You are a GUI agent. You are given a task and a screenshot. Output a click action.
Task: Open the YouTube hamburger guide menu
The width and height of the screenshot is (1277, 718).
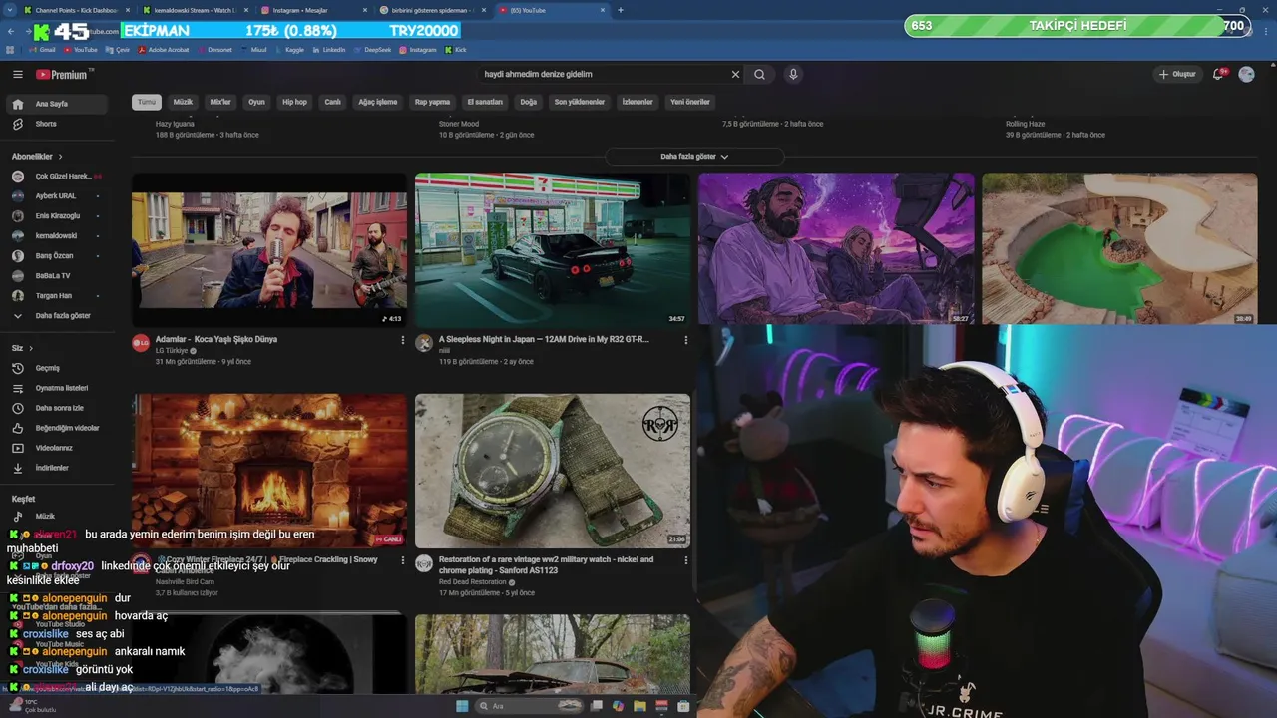17,74
